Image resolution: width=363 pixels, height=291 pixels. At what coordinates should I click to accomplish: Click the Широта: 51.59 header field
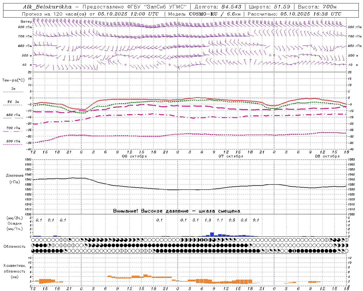pyautogui.click(x=269, y=7)
